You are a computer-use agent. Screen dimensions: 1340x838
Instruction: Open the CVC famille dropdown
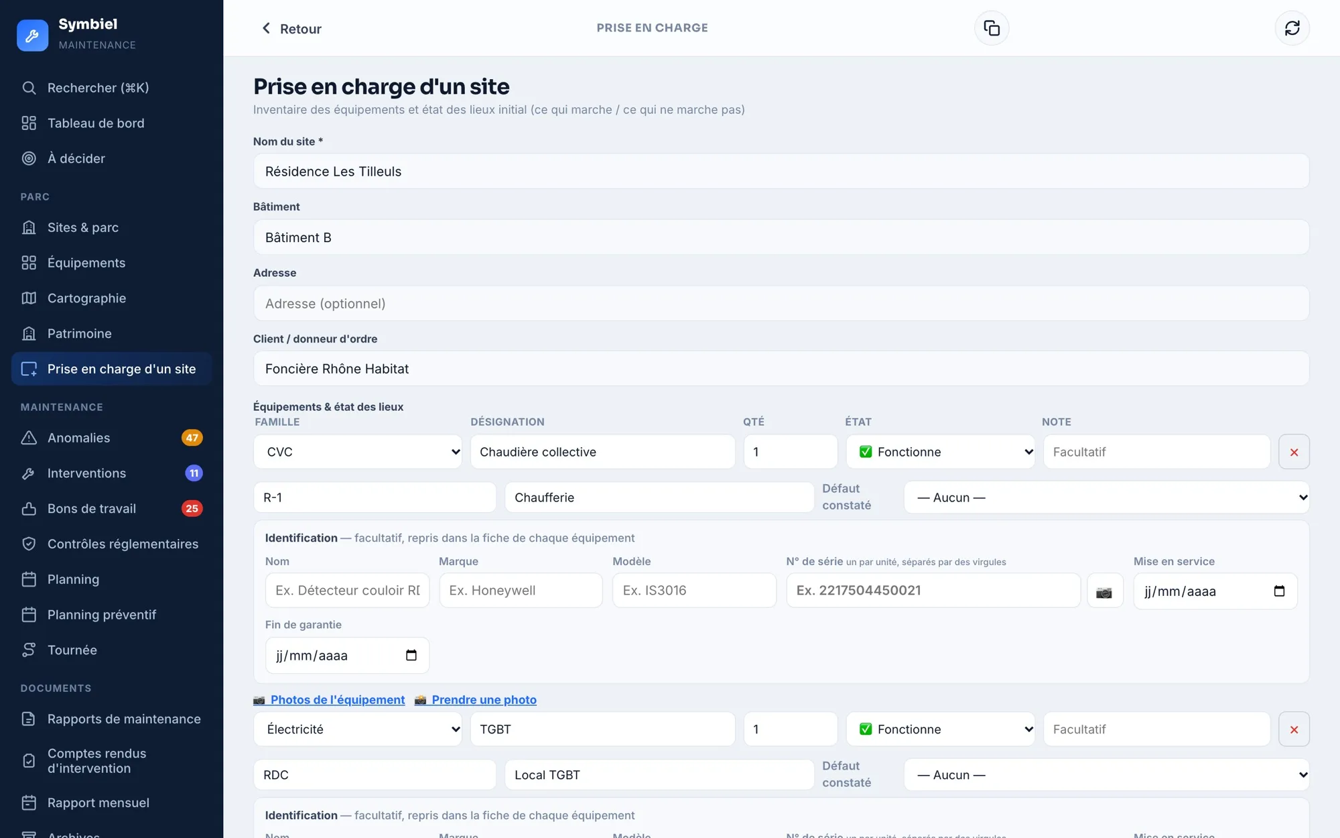pyautogui.click(x=358, y=452)
